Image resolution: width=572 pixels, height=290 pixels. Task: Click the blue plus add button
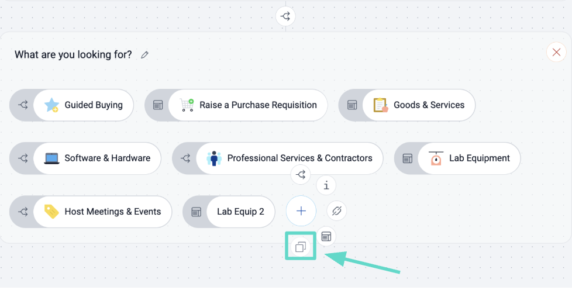click(x=301, y=211)
